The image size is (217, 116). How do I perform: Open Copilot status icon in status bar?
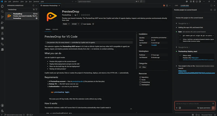coord(193,115)
